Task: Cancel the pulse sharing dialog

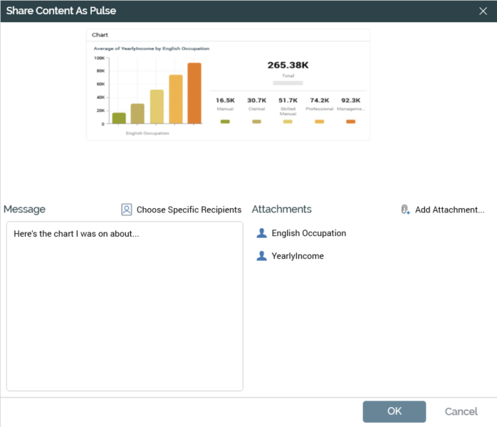Action: (x=461, y=411)
